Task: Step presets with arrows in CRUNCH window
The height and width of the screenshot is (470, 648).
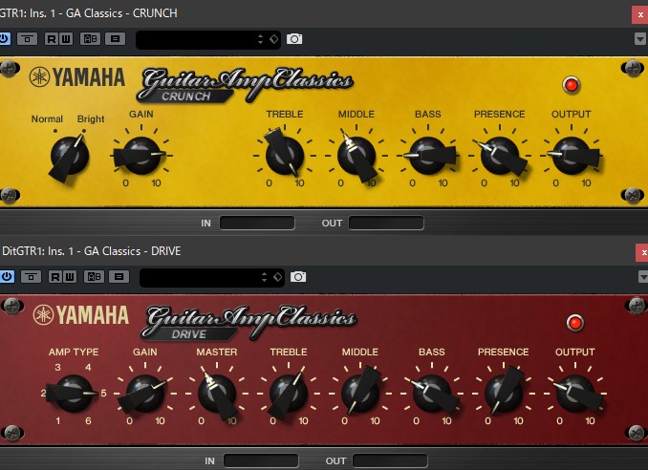Action: click(260, 39)
